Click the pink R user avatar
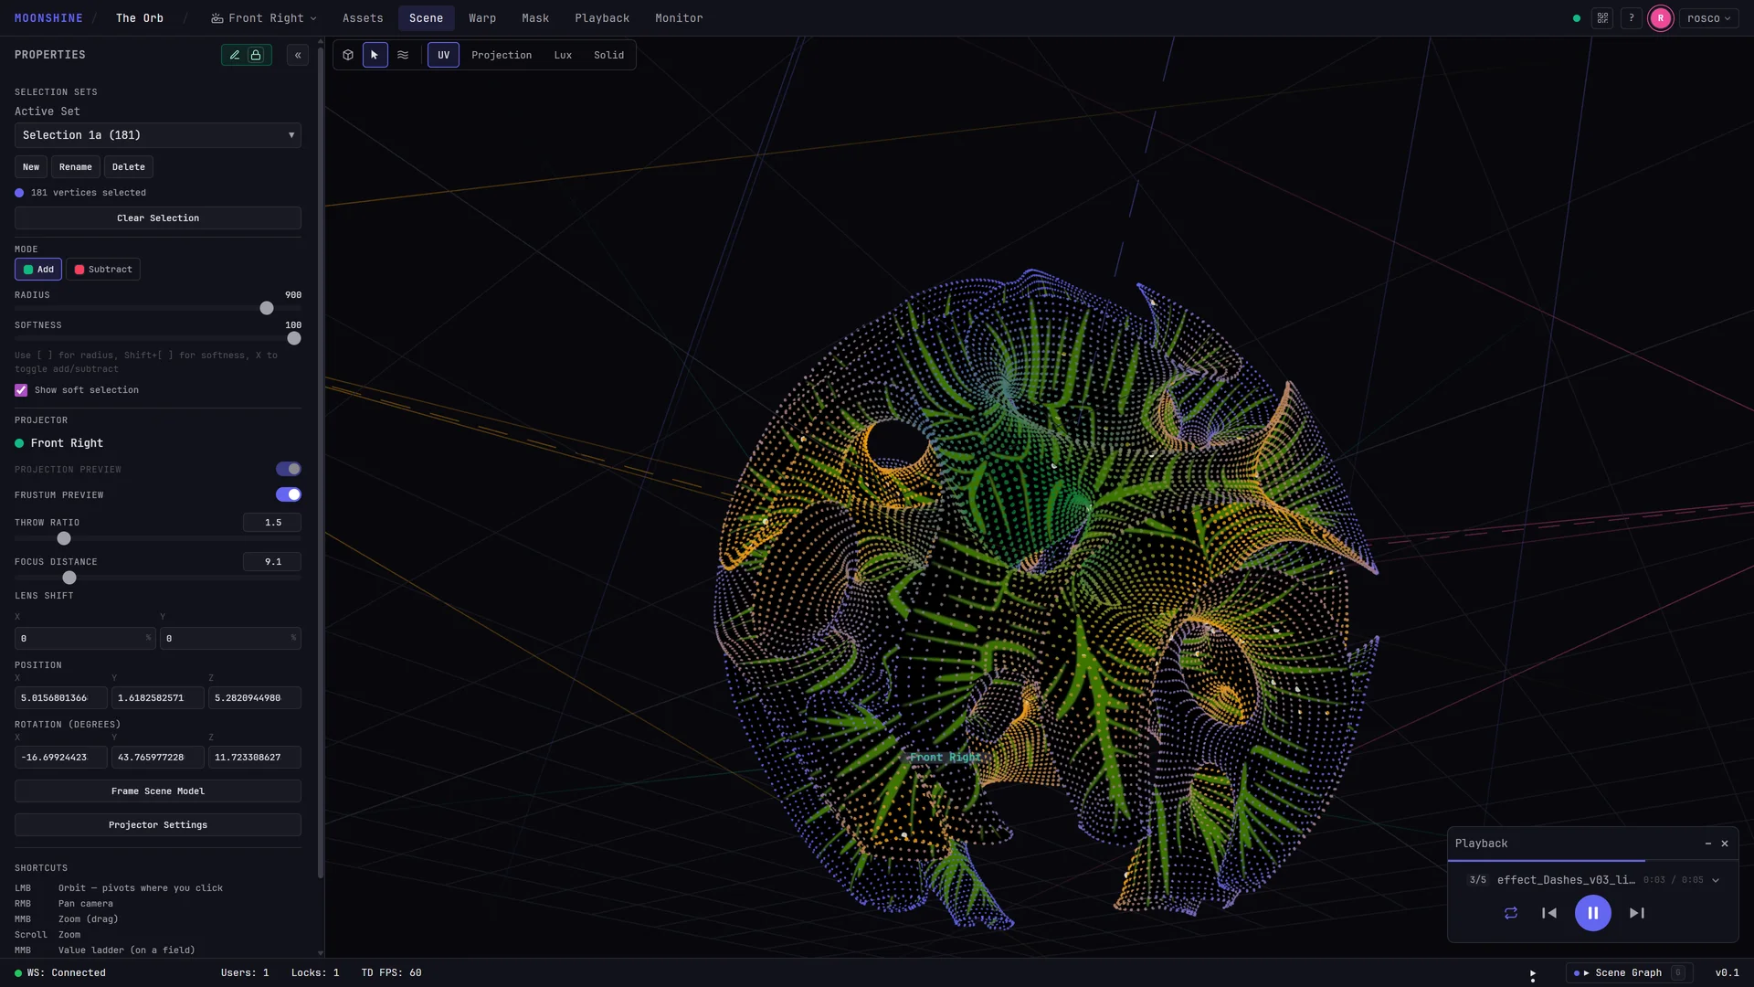Viewport: 1754px width, 987px height. click(1661, 18)
